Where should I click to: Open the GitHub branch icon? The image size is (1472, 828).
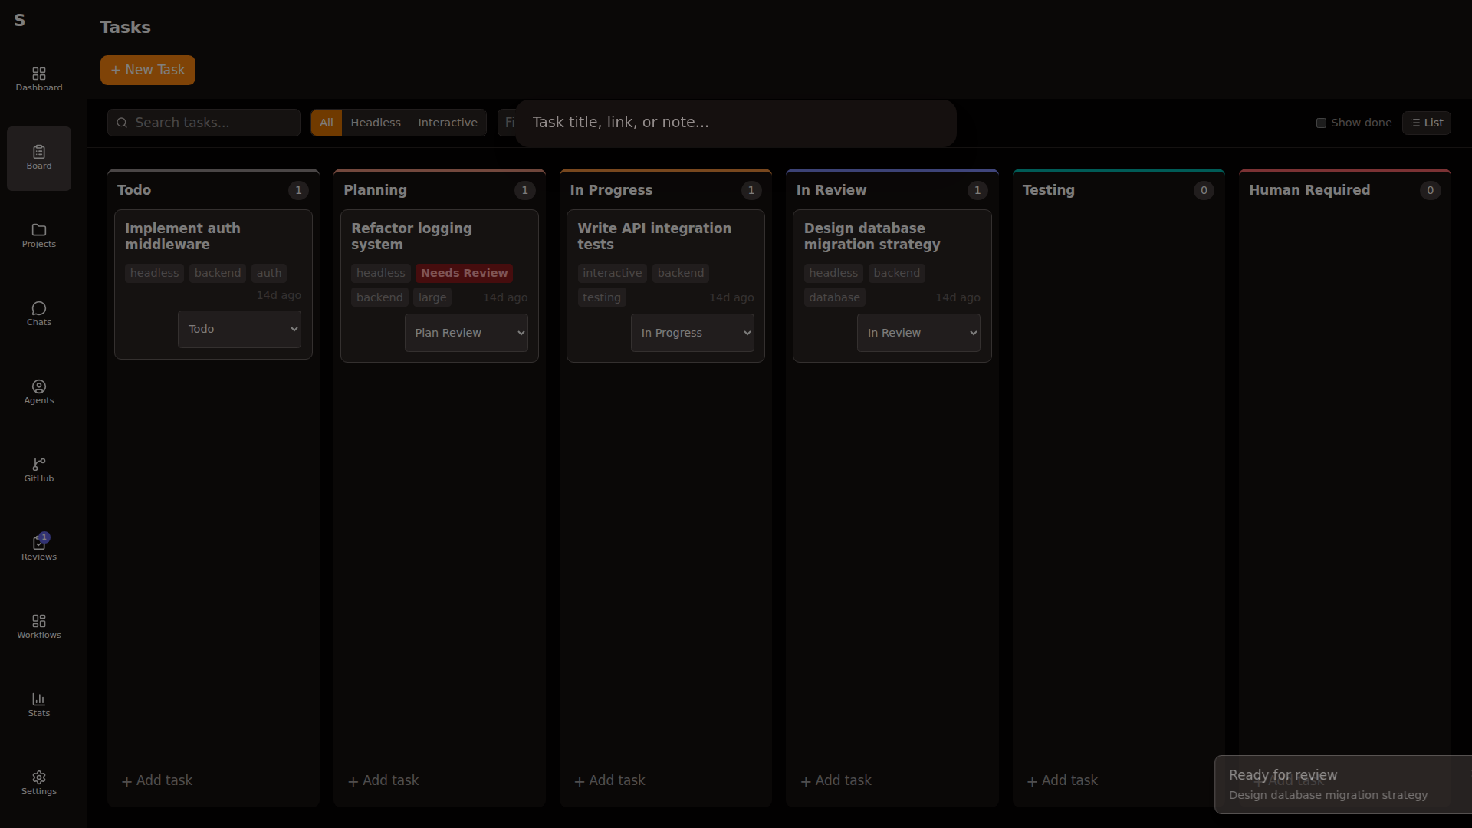(39, 470)
